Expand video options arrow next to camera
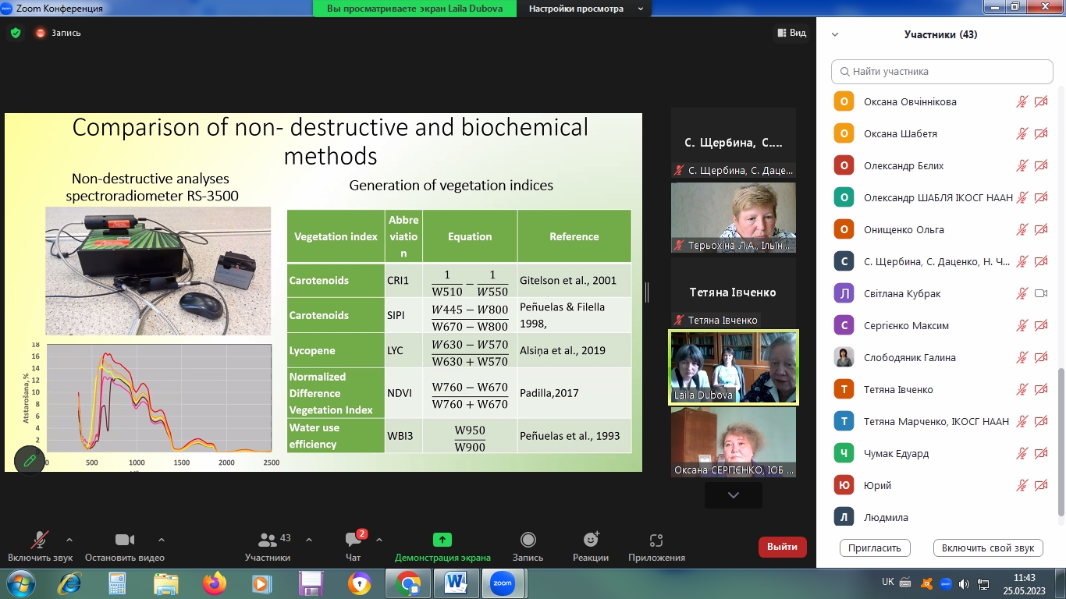The image size is (1066, 599). click(x=162, y=540)
